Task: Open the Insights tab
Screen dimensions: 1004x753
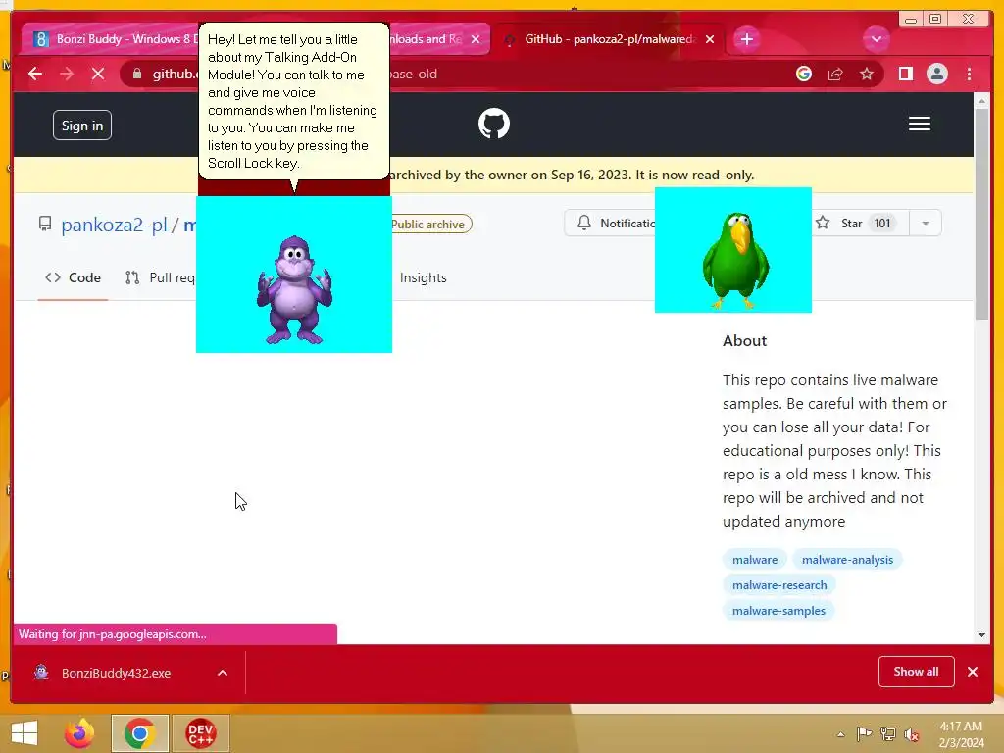Action: click(423, 277)
